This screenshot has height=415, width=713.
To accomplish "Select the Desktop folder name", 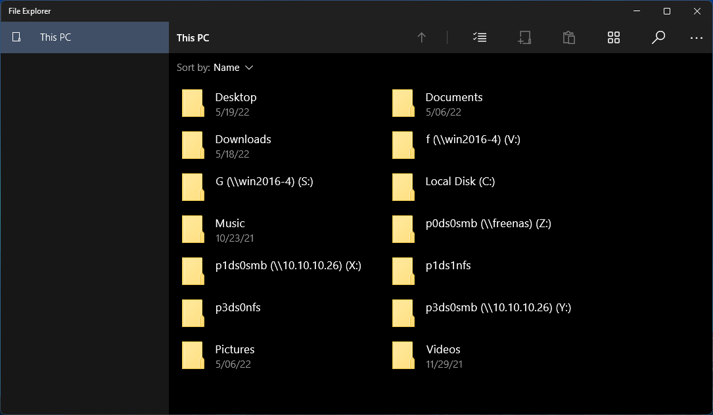I will click(x=235, y=97).
